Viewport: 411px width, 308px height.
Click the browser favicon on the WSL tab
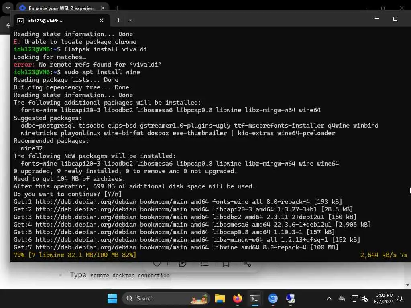(22, 8)
